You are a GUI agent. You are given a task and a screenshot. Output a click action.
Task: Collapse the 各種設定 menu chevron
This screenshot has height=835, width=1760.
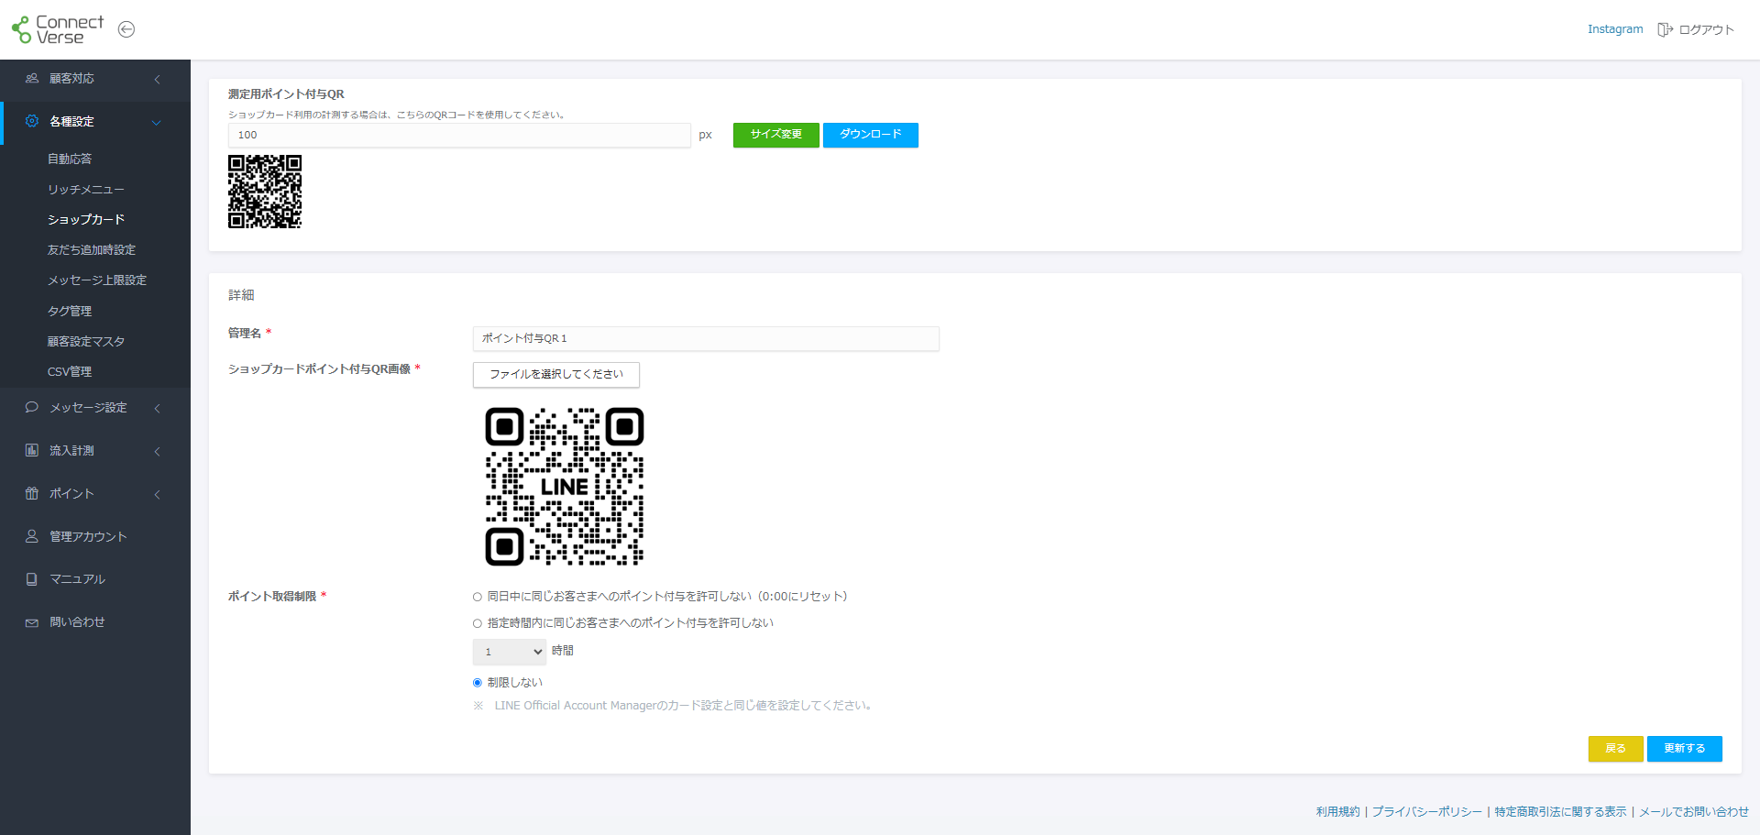pyautogui.click(x=157, y=122)
